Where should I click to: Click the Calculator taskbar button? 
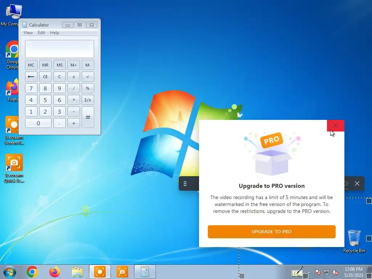[x=145, y=272]
